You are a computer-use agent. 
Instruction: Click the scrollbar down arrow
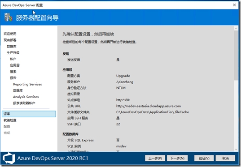pyautogui.click(x=236, y=150)
